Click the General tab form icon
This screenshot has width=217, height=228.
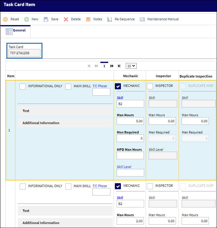[9, 31]
